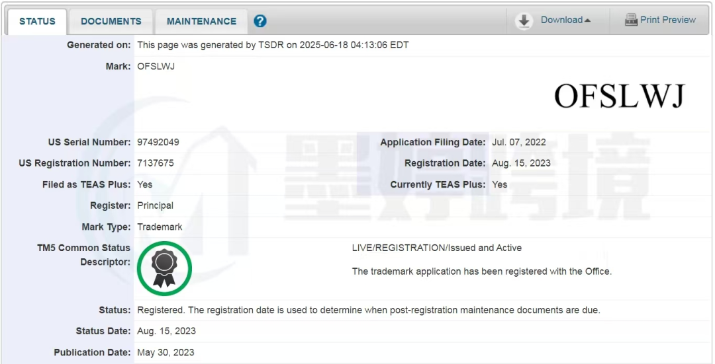Click the green registration ribbon badge icon
Screen dimensions: 715x364
pyautogui.click(x=164, y=268)
